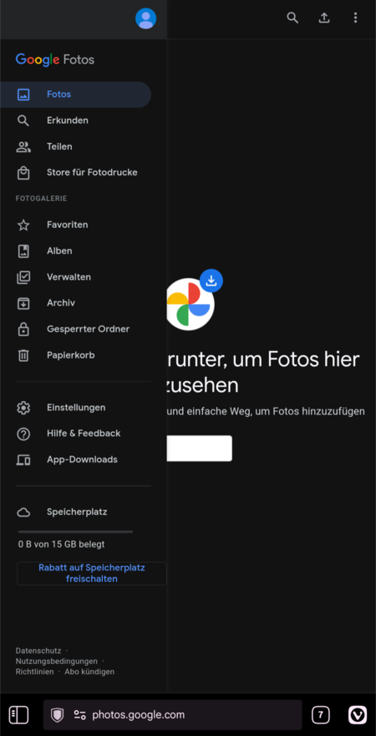Open the Datenschutz link
Screen dimensions: 376x736
38,651
